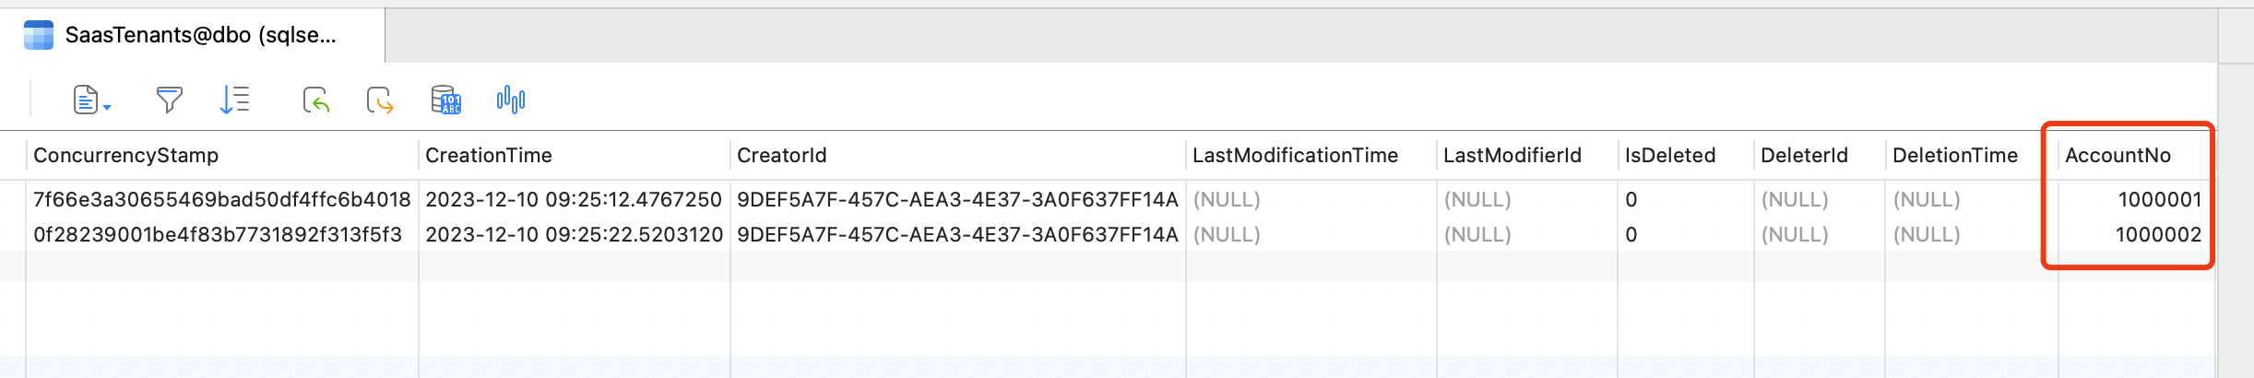The image size is (2254, 378).
Task: Click the CreationTime column header
Action: pyautogui.click(x=488, y=156)
